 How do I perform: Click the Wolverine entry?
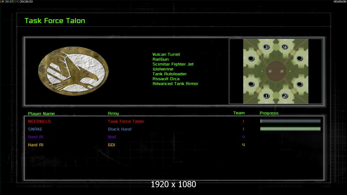(x=163, y=69)
